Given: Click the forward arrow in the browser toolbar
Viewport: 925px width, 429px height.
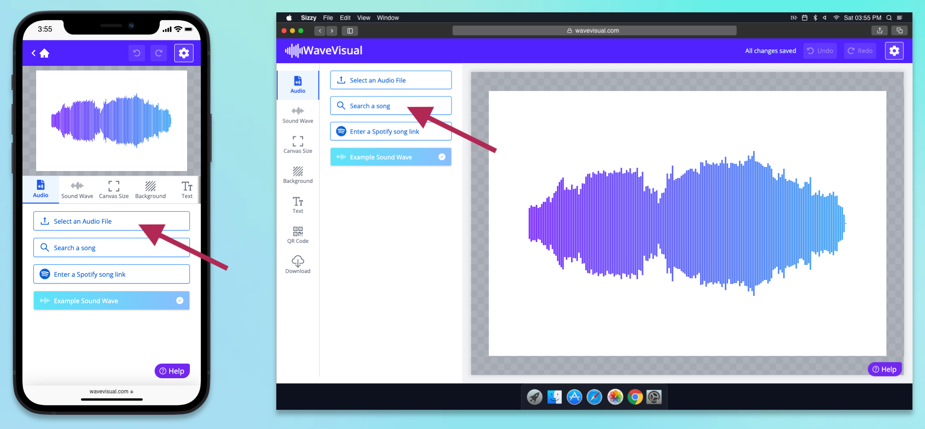Looking at the screenshot, I should pos(332,31).
